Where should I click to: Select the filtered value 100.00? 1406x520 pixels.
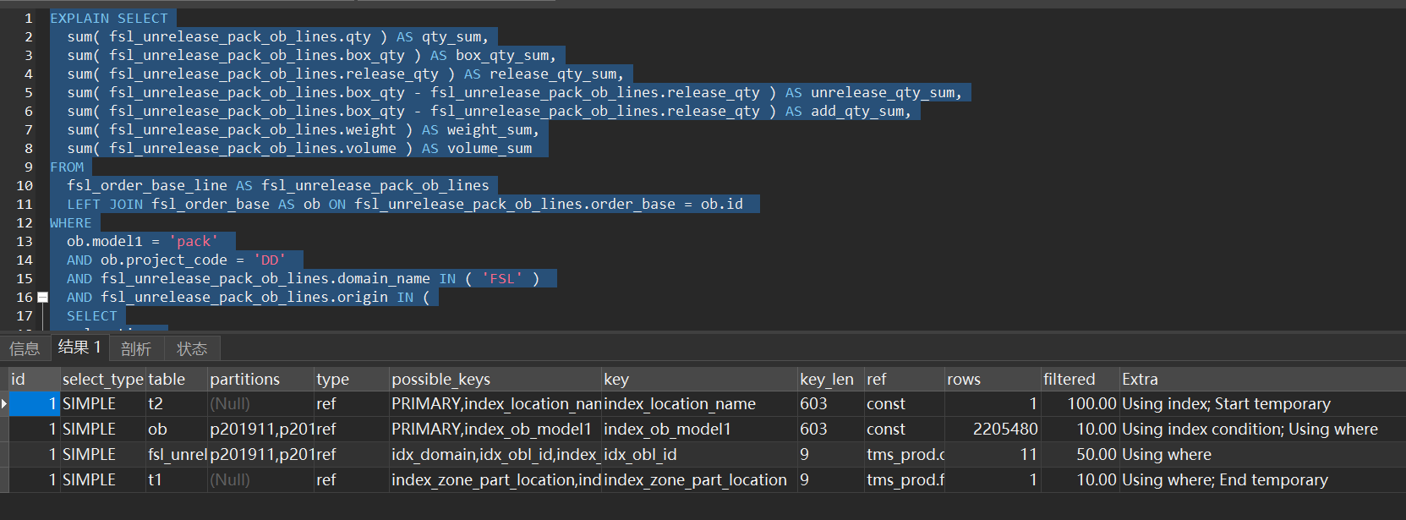tap(1080, 404)
